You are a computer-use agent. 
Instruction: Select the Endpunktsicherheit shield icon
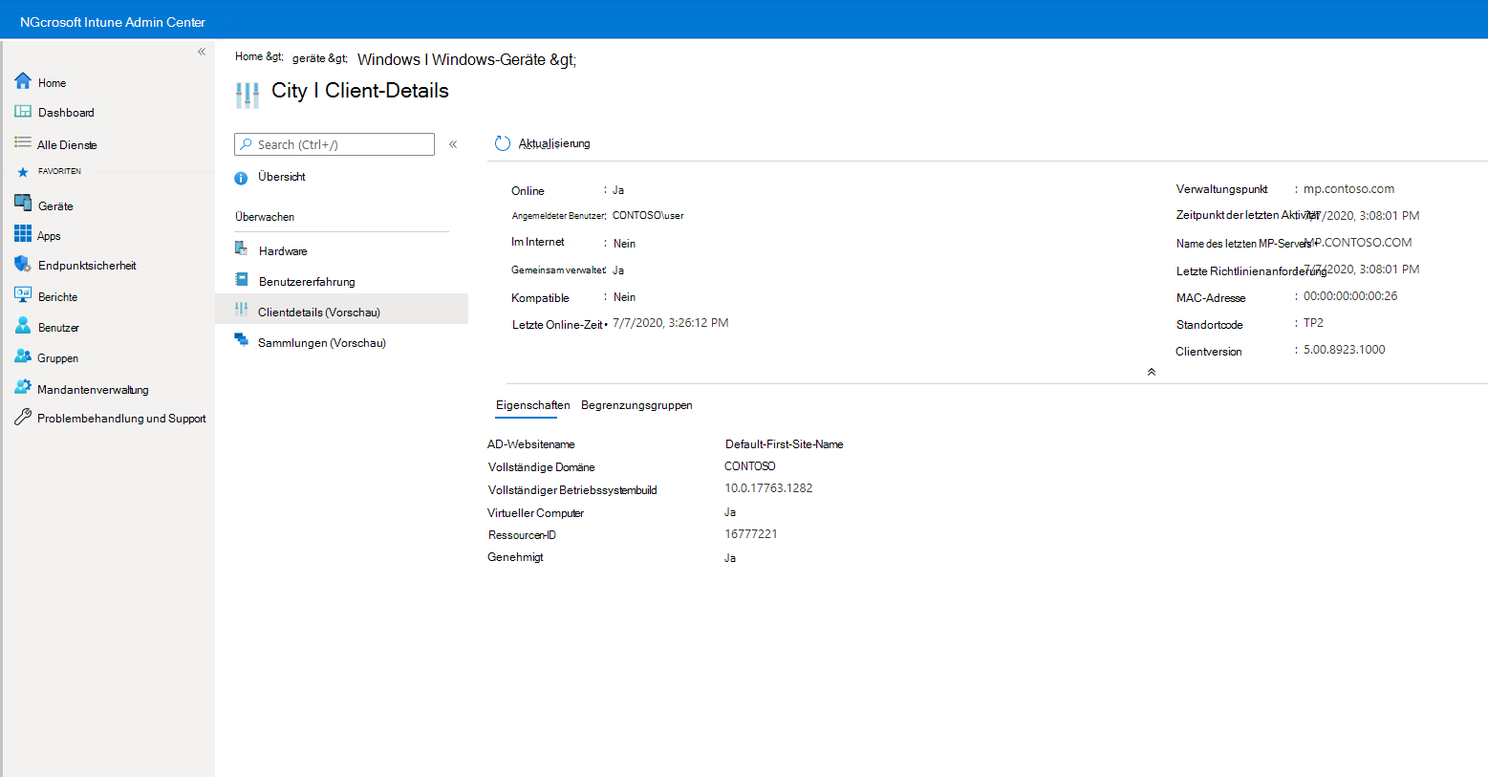pyautogui.click(x=23, y=264)
